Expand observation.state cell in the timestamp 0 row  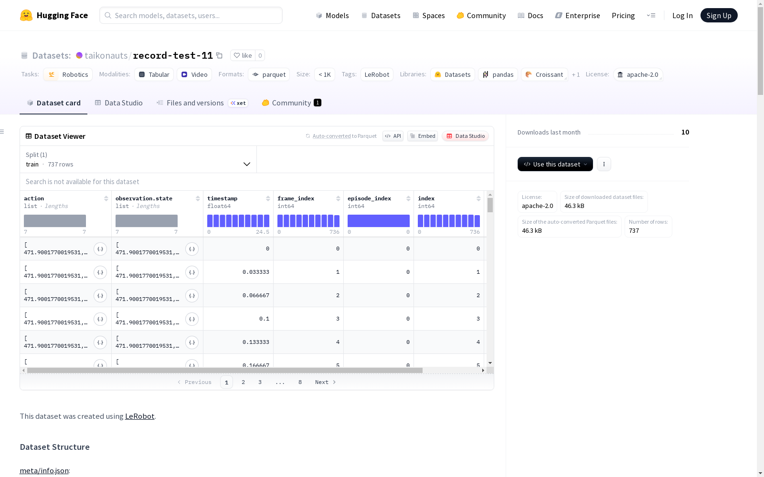click(x=192, y=249)
